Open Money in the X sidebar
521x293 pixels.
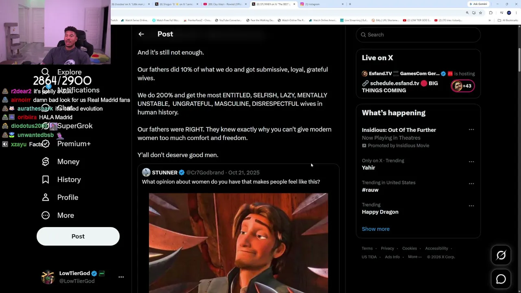point(60,162)
